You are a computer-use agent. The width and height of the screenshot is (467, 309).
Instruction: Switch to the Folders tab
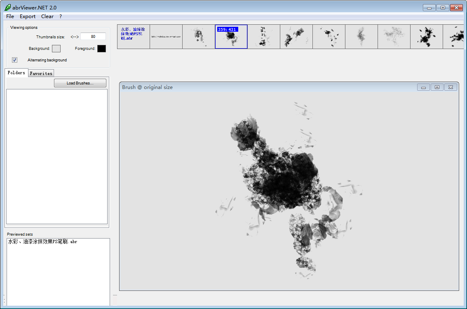(16, 73)
